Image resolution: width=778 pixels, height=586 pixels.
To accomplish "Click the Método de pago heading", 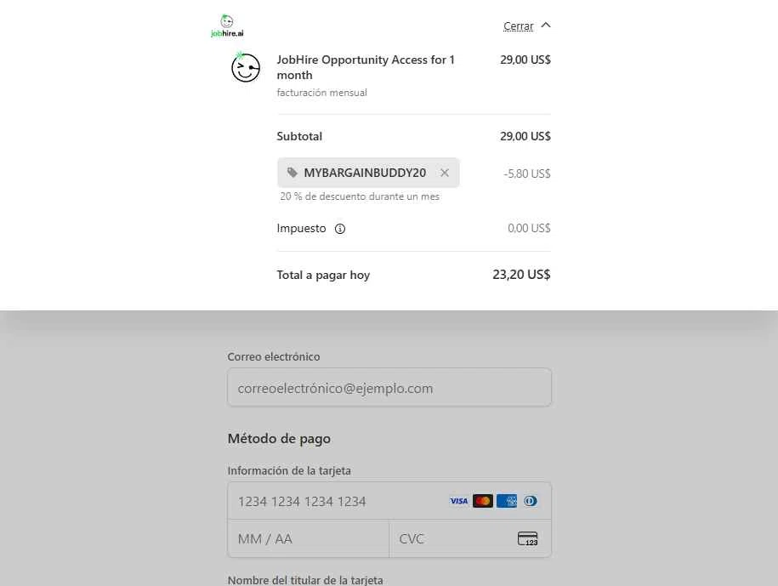I will [280, 439].
